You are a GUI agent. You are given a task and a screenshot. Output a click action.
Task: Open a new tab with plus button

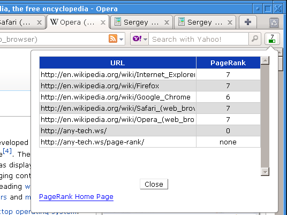tap(248, 22)
